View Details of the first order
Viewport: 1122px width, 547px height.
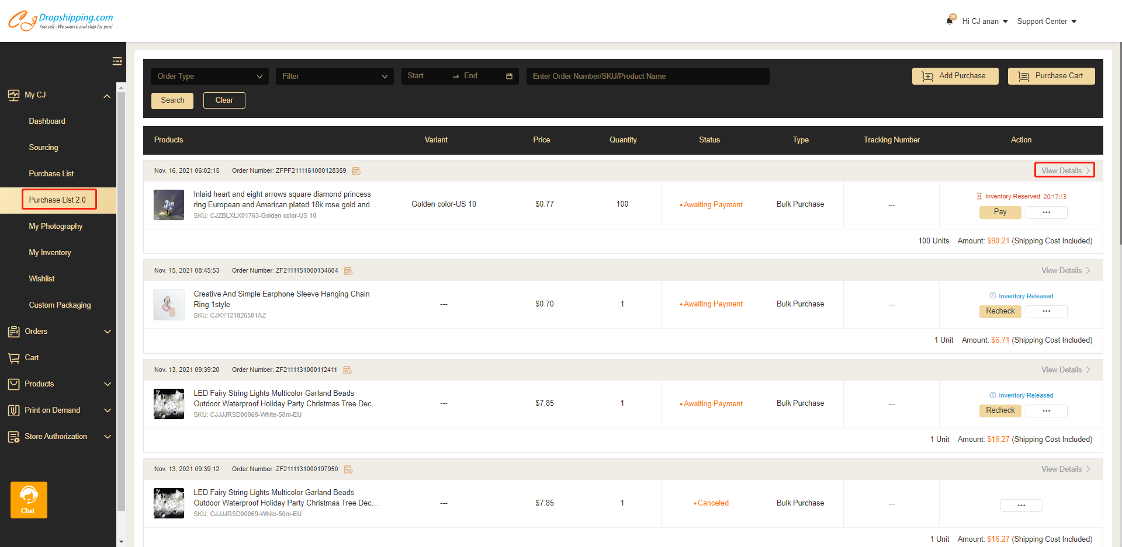pyautogui.click(x=1064, y=170)
